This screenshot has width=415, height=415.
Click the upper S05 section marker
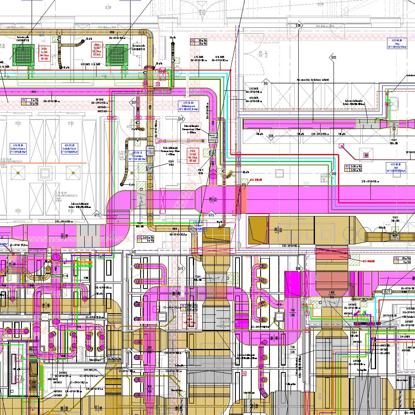[333, 58]
